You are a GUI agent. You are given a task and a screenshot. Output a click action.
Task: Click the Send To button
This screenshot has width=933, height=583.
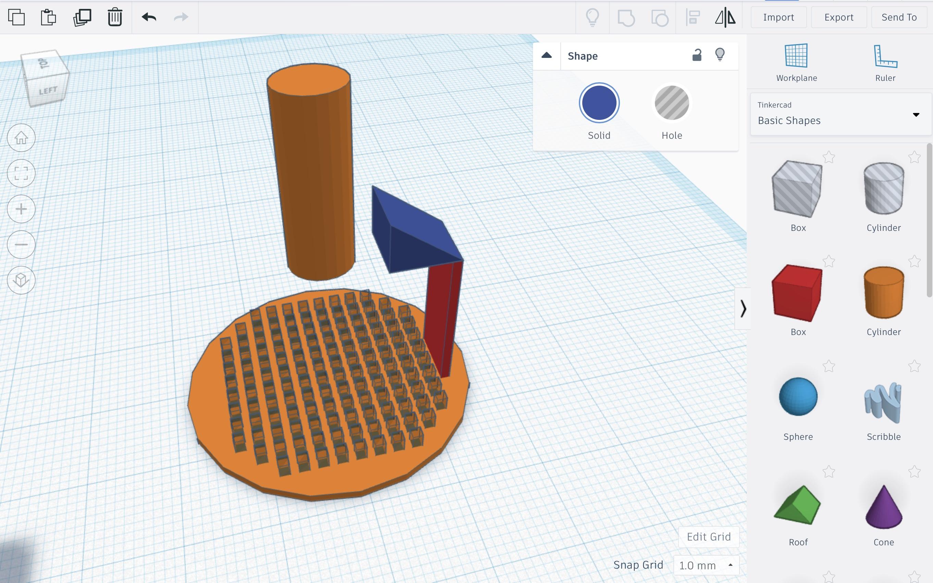pos(899,17)
